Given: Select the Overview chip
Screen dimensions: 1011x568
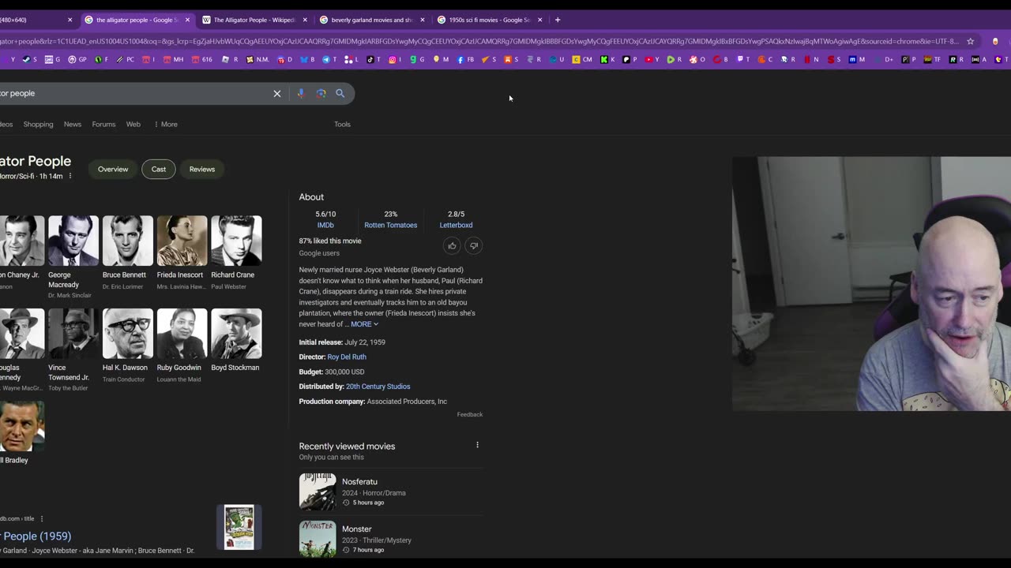Looking at the screenshot, I should [x=113, y=169].
